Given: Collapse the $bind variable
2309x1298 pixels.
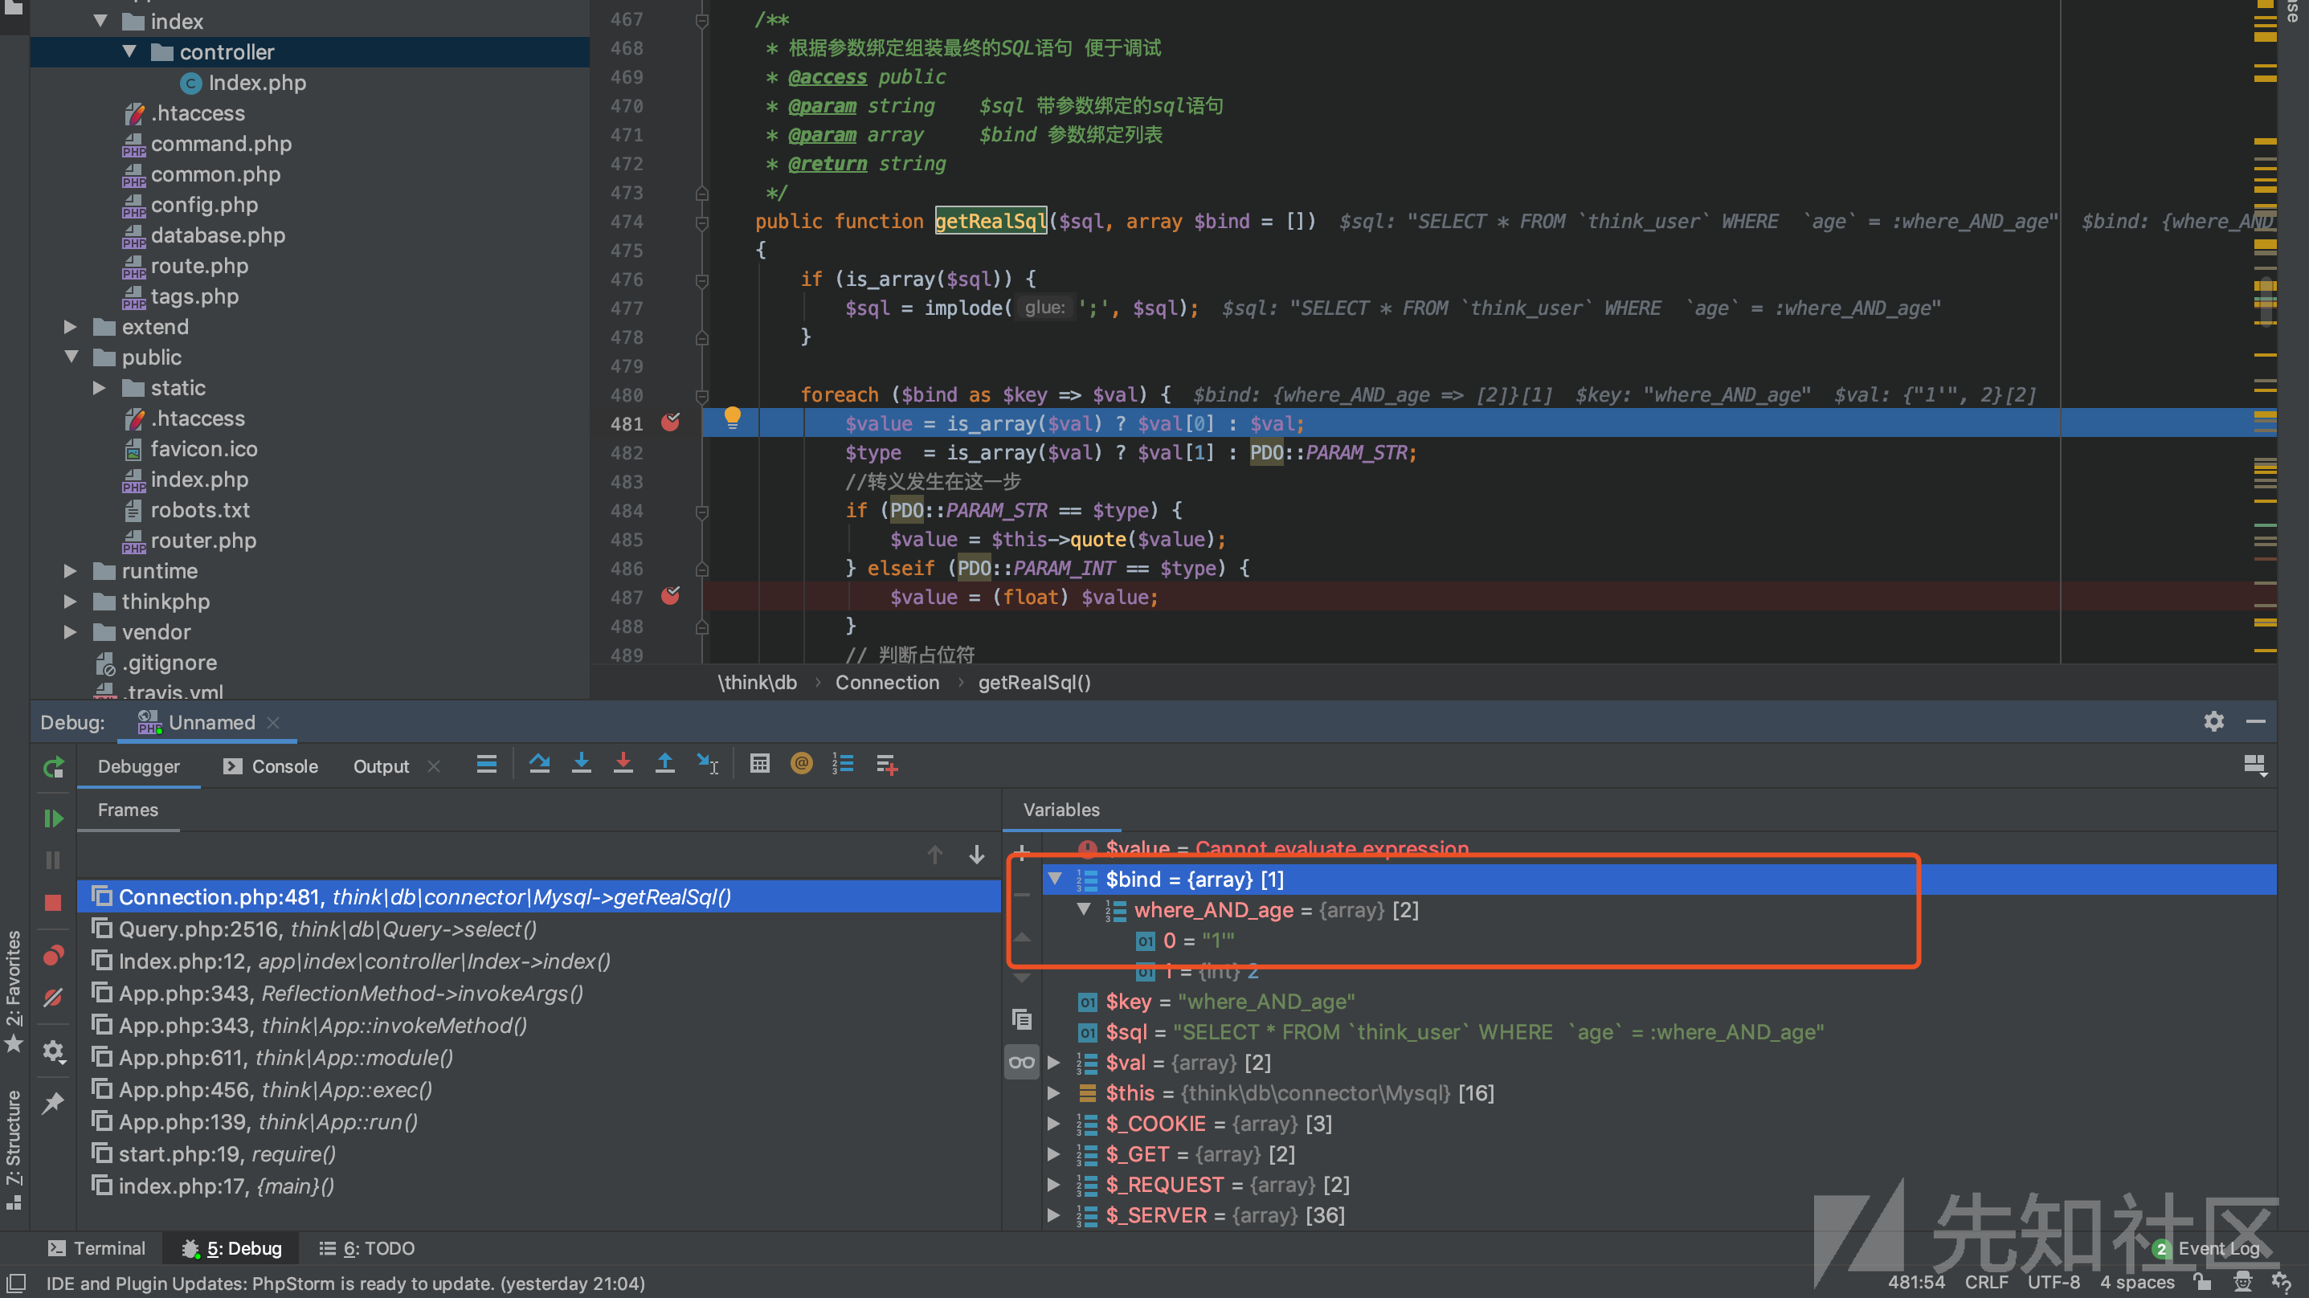Looking at the screenshot, I should (x=1055, y=879).
